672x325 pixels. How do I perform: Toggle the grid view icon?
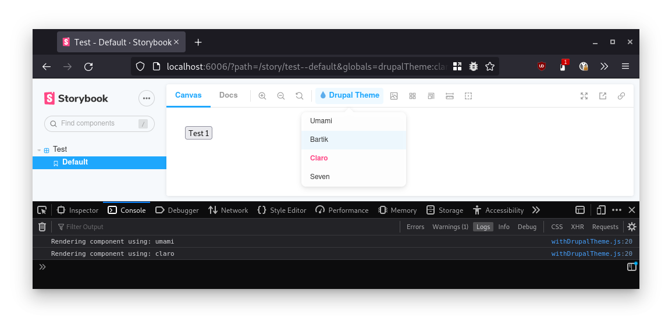tap(413, 96)
